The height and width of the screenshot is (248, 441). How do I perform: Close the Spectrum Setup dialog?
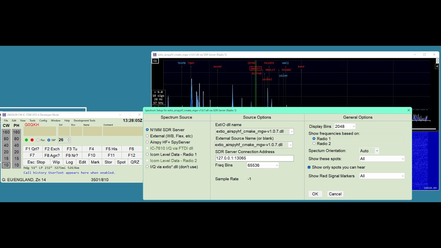pyautogui.click(x=409, y=110)
